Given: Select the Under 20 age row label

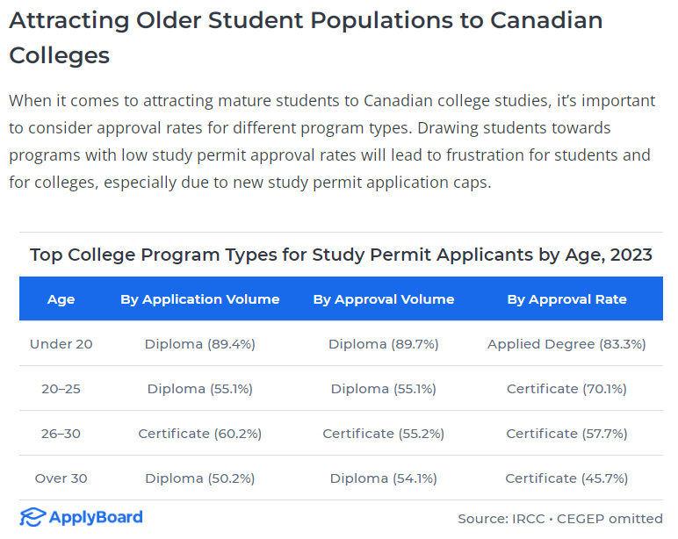Looking at the screenshot, I should coord(61,344).
